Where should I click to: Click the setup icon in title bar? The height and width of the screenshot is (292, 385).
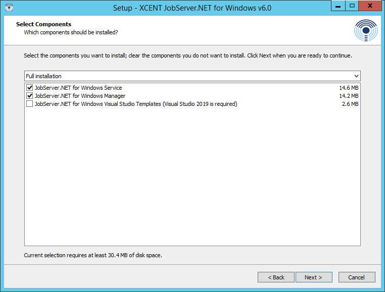click(x=8, y=8)
